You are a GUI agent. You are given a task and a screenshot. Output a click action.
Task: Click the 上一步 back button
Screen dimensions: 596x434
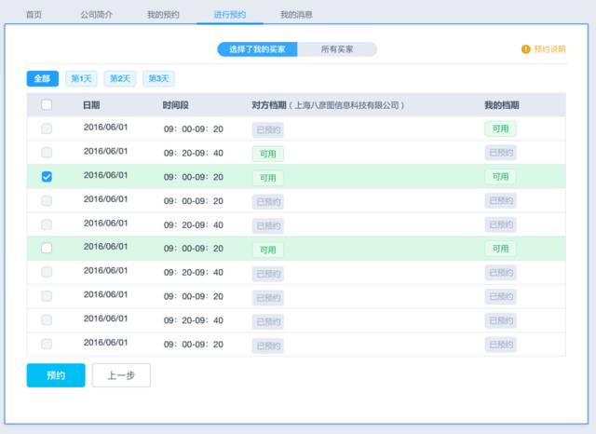121,375
